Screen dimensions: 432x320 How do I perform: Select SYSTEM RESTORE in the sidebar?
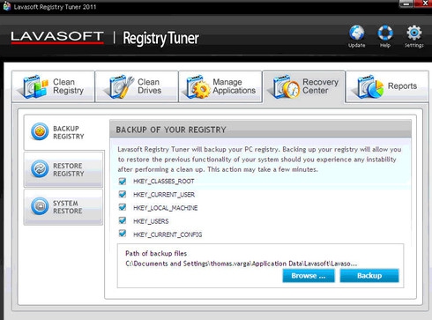(x=63, y=207)
